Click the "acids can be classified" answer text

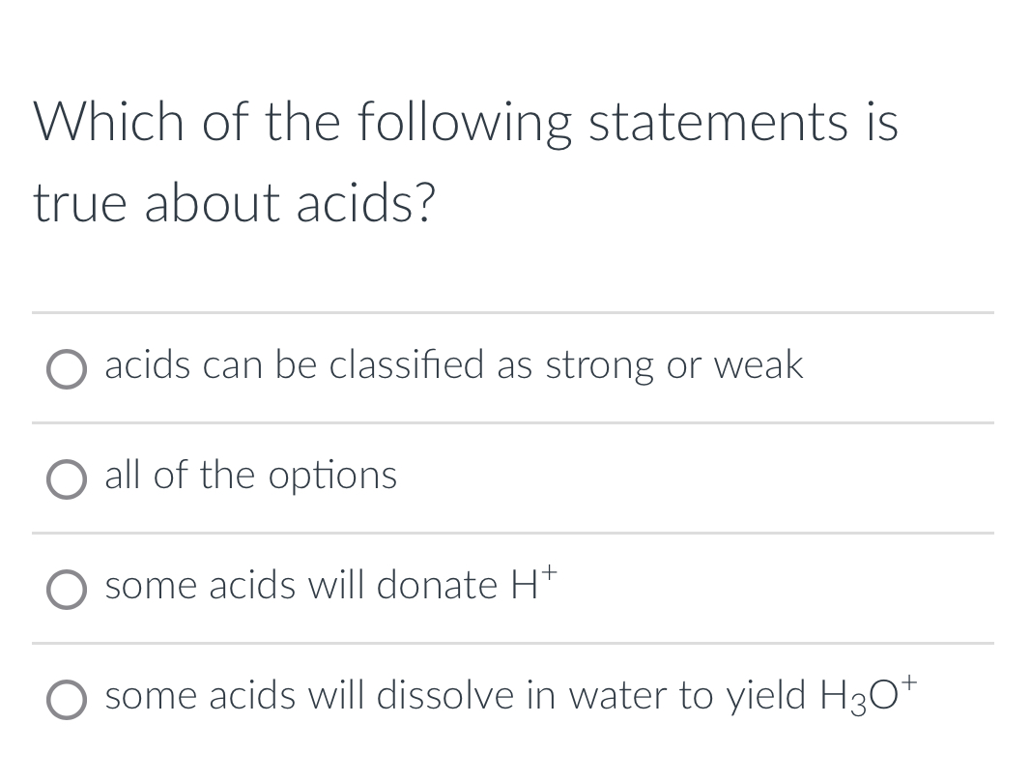point(453,365)
